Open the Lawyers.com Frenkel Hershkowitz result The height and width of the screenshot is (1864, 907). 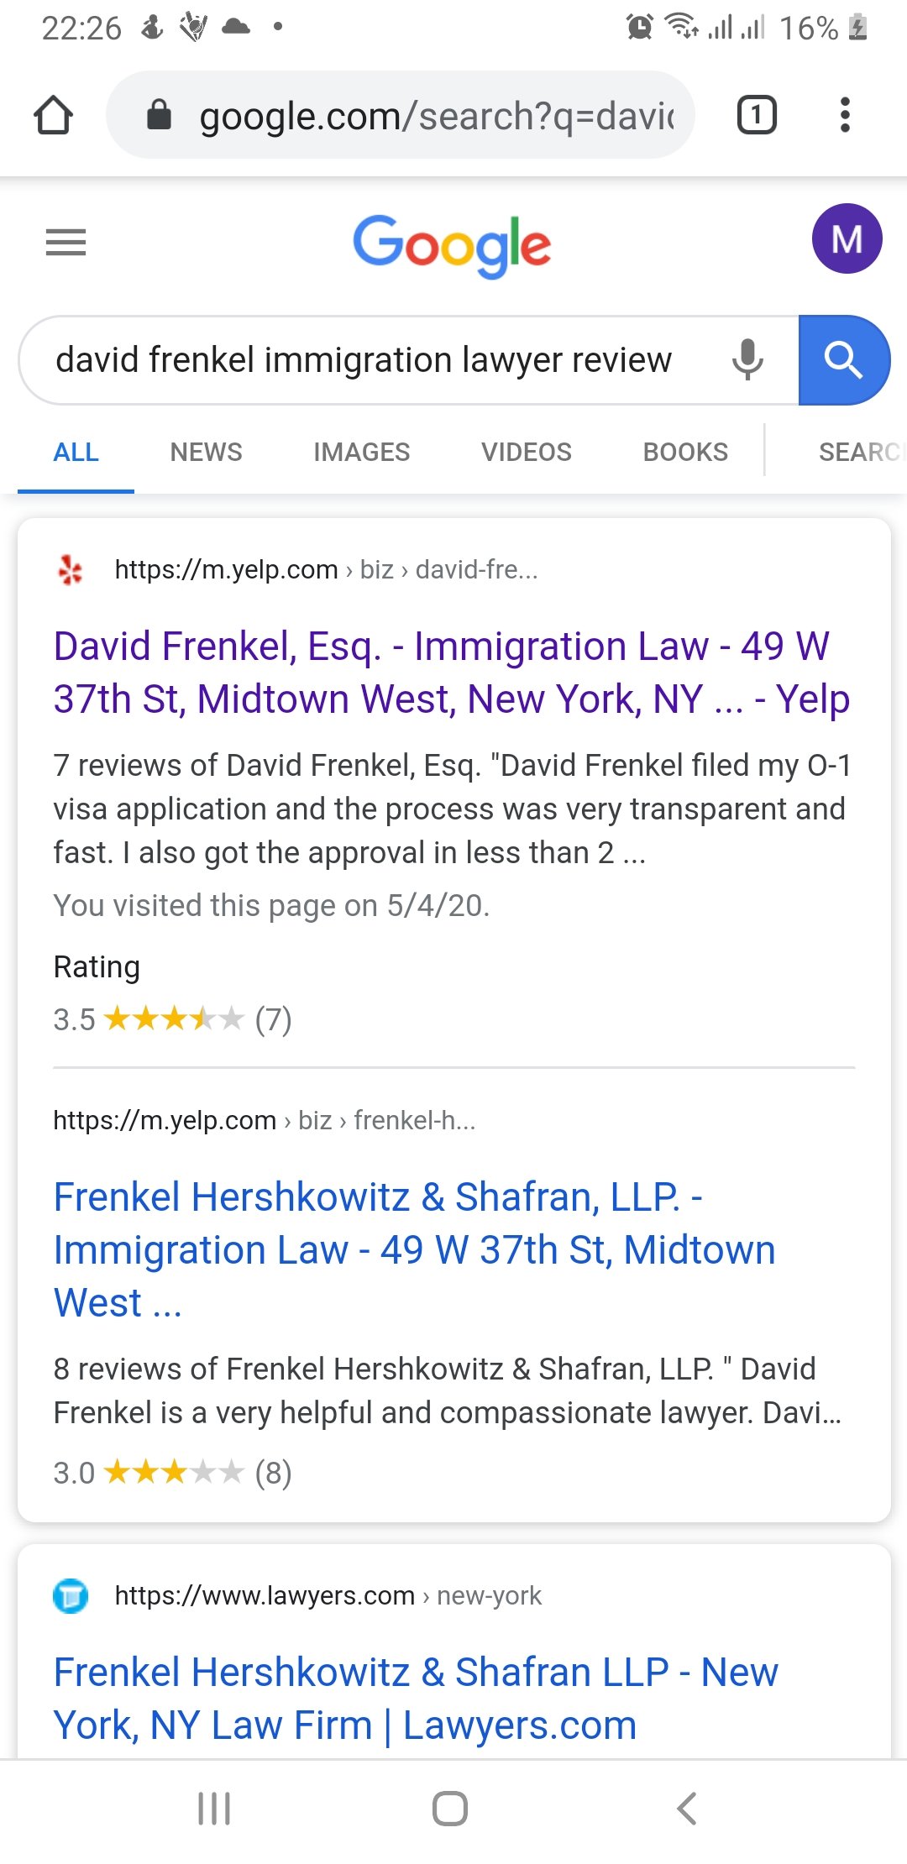(416, 1699)
